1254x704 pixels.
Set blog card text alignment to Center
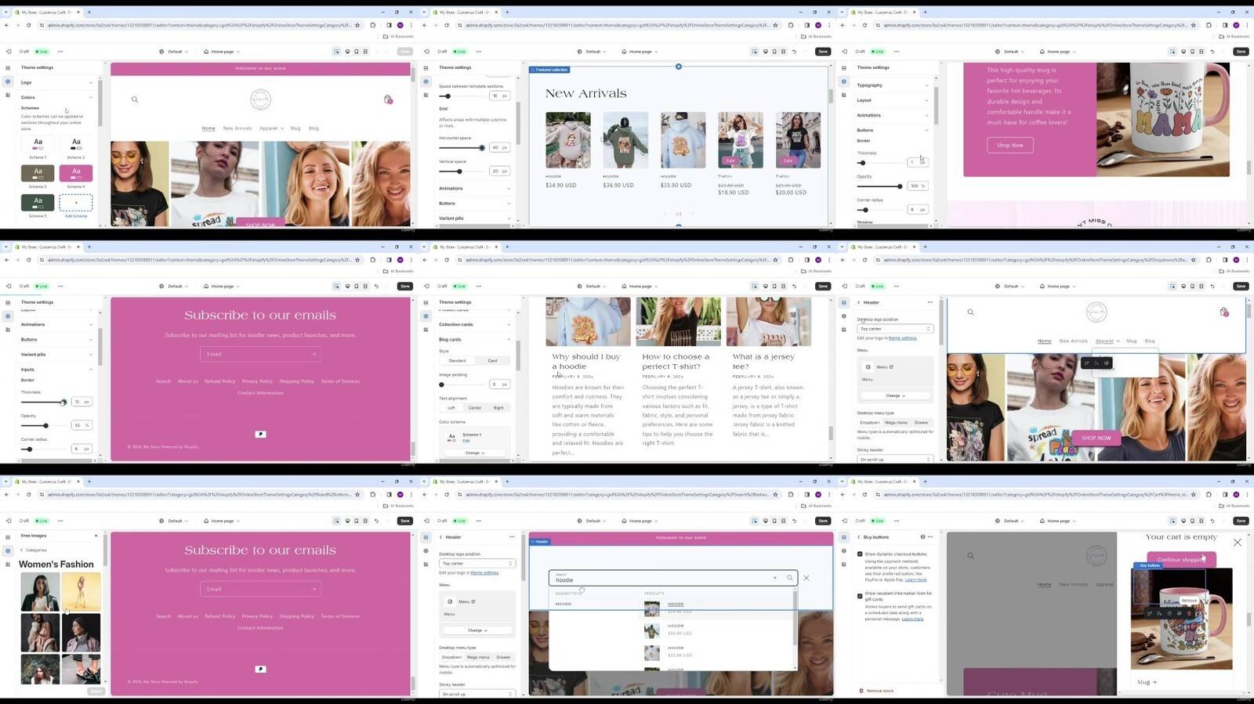pyautogui.click(x=475, y=408)
